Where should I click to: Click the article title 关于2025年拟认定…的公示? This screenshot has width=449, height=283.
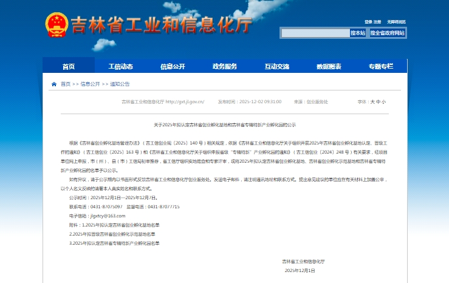click(225, 125)
